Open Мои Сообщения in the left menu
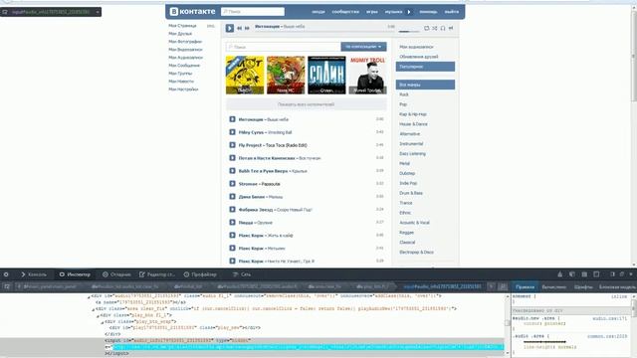 [184, 66]
